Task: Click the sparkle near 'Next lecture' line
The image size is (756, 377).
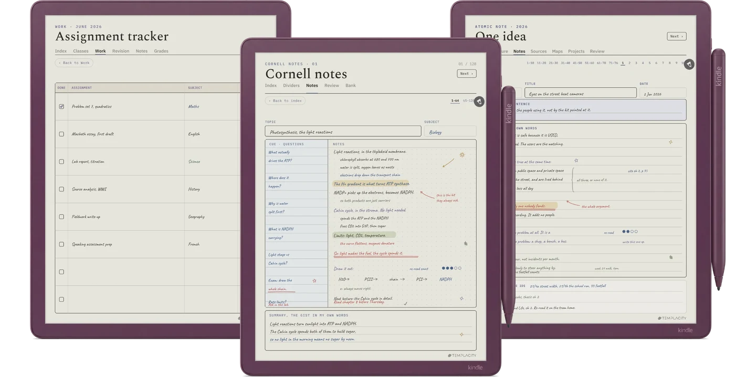Action: pyautogui.click(x=461, y=298)
